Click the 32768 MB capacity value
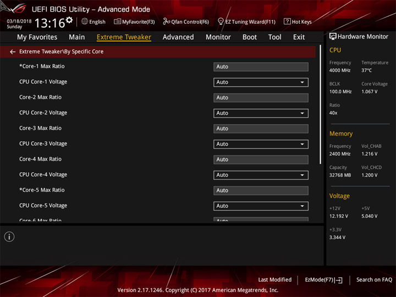This screenshot has width=396, height=297. click(340, 175)
